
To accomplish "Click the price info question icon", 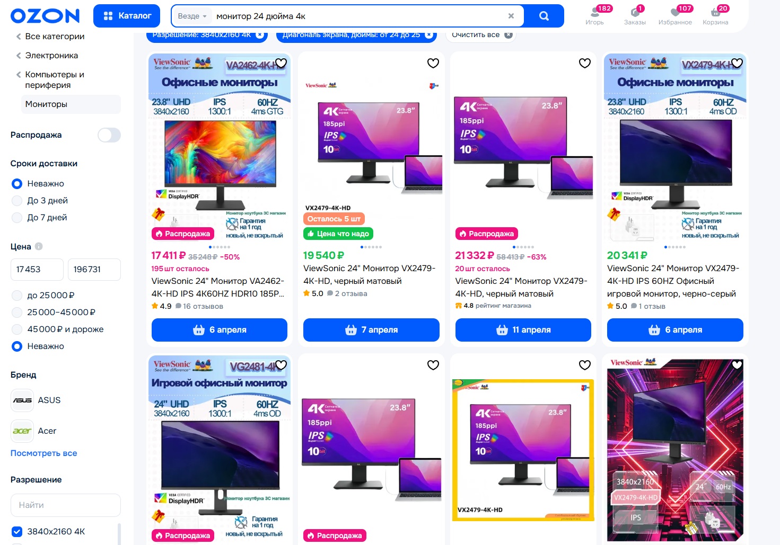I will (x=39, y=246).
